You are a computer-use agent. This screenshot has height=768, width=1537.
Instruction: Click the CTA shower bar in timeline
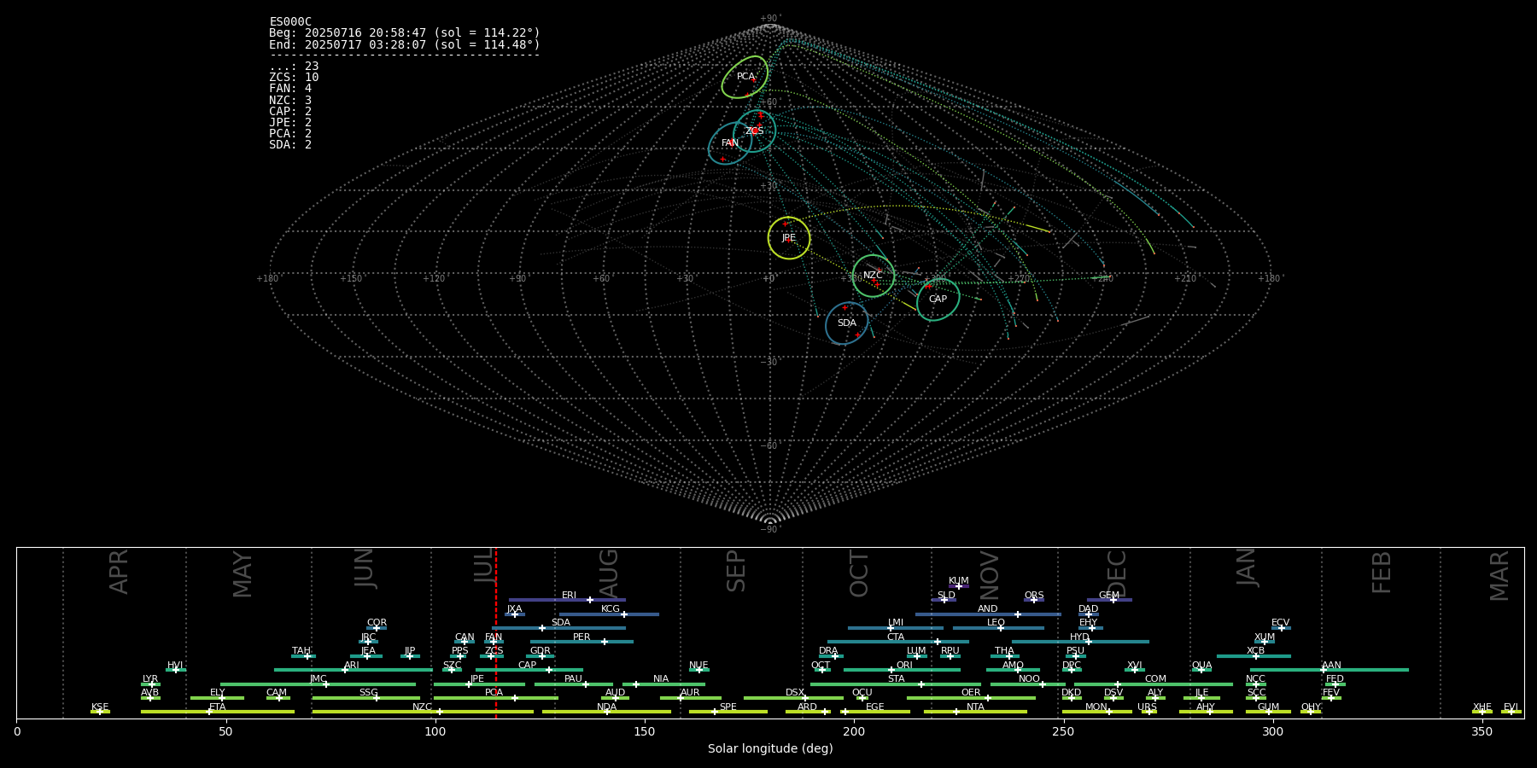(x=898, y=642)
